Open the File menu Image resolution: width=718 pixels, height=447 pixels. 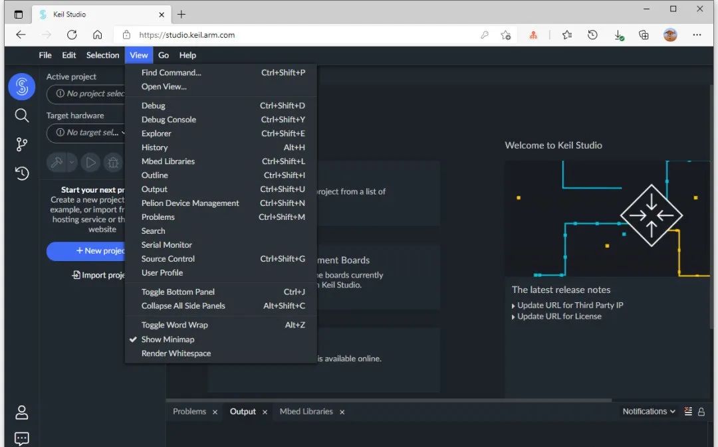coord(45,55)
